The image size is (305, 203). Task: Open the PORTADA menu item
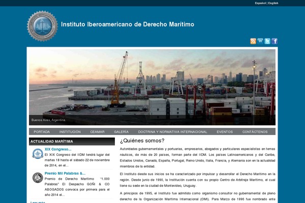42,132
